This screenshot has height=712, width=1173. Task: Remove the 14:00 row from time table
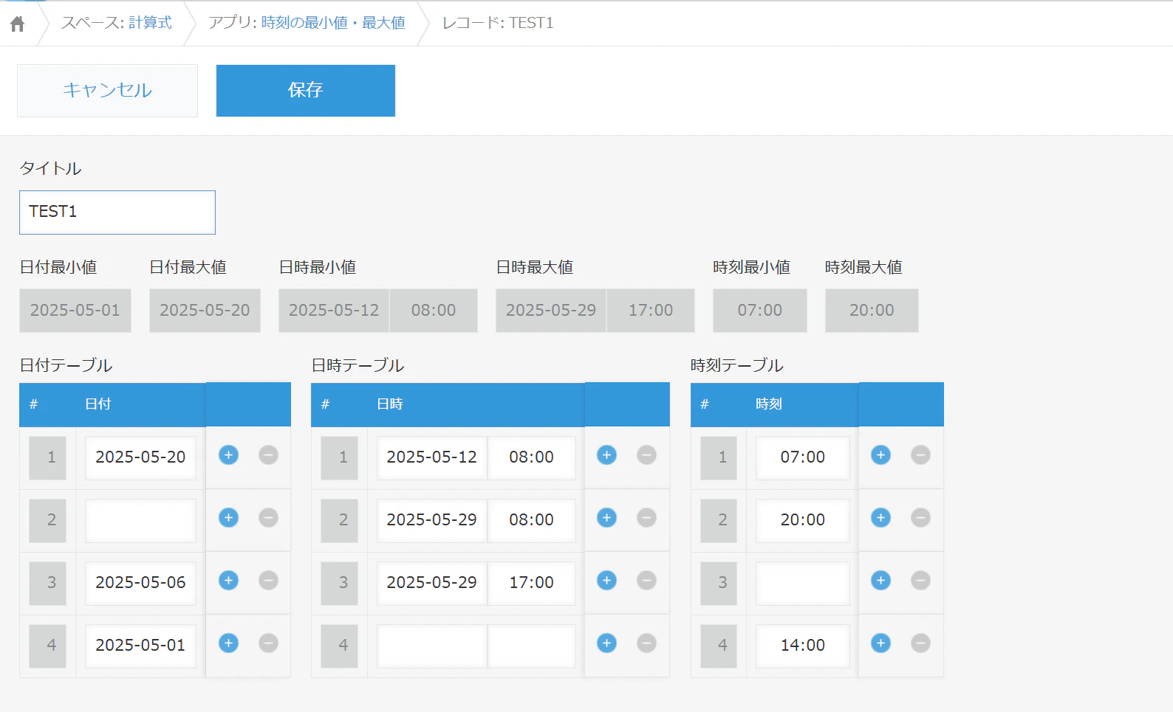920,643
